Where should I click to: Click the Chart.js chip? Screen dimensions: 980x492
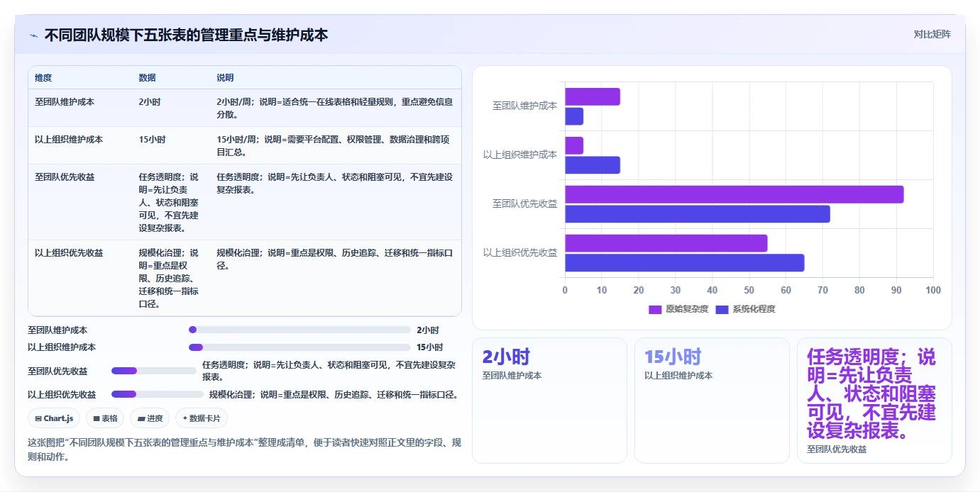pos(54,418)
